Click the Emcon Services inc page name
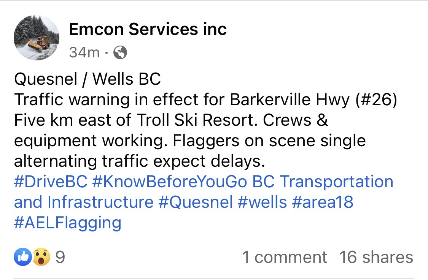The image size is (428, 280). [x=148, y=29]
